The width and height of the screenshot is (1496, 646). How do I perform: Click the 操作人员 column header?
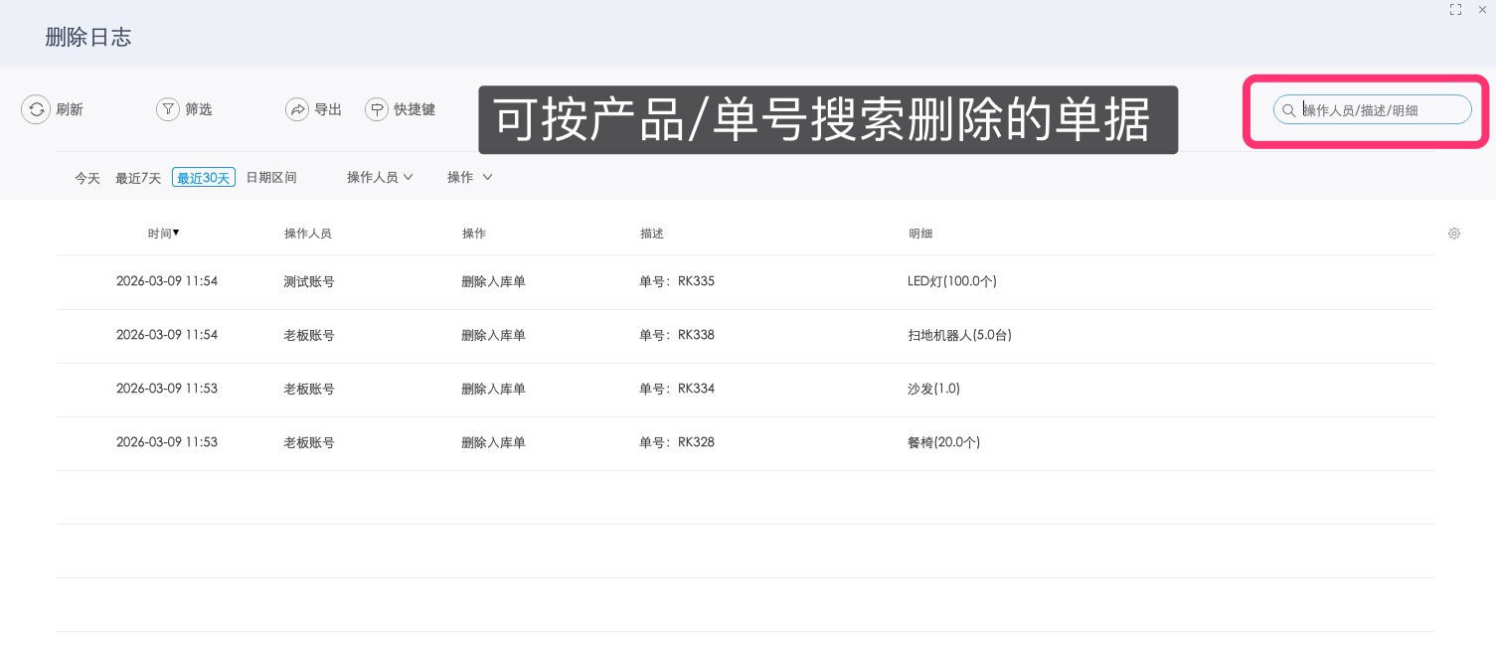308,233
